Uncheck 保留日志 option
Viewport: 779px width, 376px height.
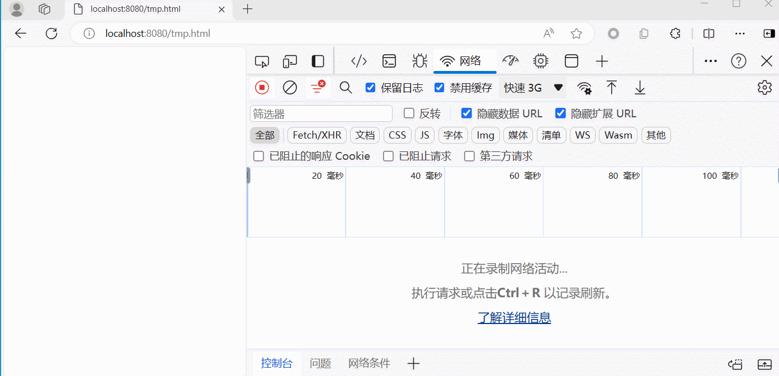[370, 87]
